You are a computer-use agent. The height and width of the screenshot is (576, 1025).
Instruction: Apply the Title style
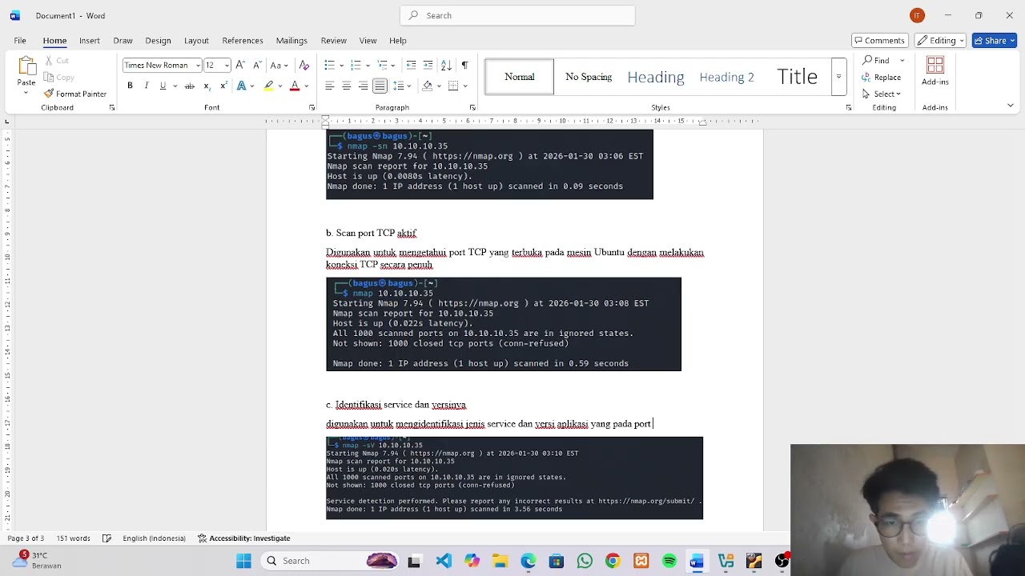[x=797, y=77]
